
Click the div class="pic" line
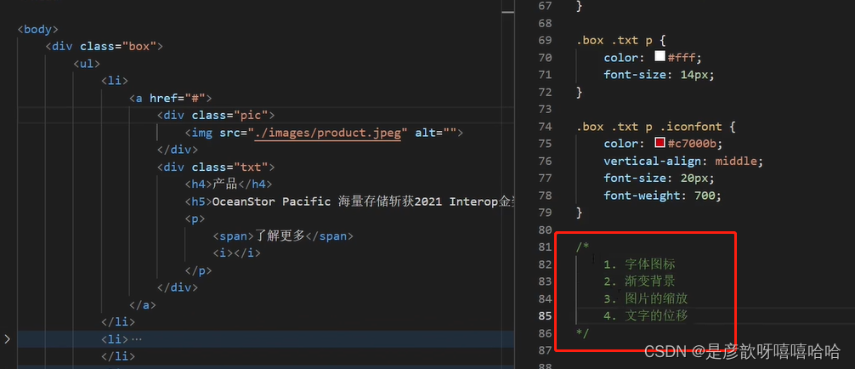tap(216, 115)
